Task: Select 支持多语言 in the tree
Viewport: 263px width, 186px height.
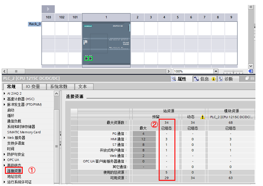Action: (x=16, y=143)
